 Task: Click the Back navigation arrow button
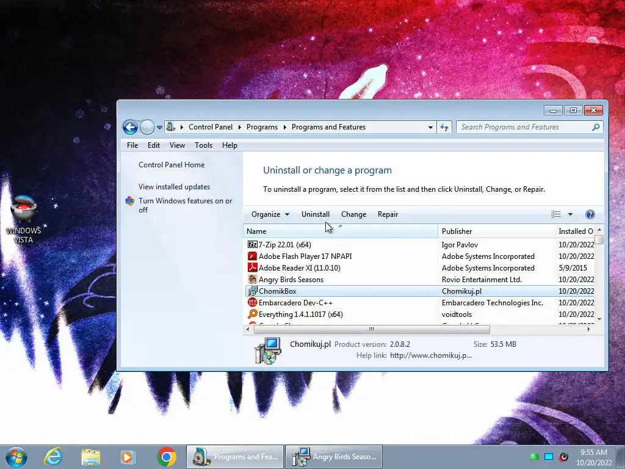pyautogui.click(x=130, y=127)
